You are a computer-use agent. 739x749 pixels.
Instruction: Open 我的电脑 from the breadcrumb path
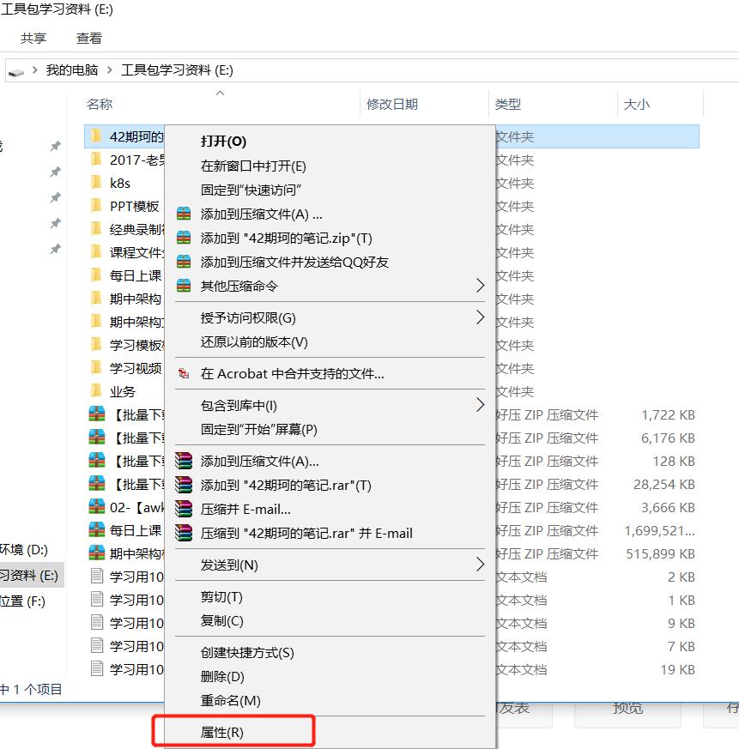tap(71, 70)
